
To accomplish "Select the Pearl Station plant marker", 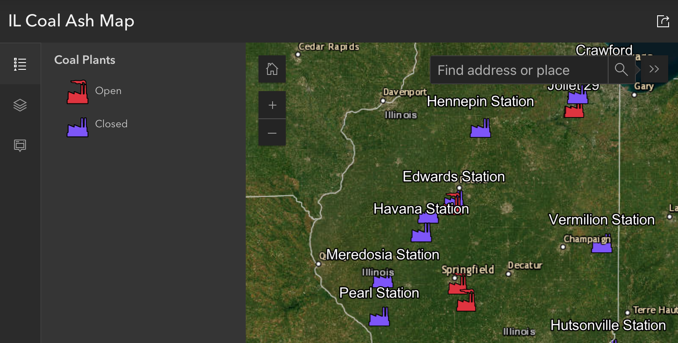I will pos(379,317).
